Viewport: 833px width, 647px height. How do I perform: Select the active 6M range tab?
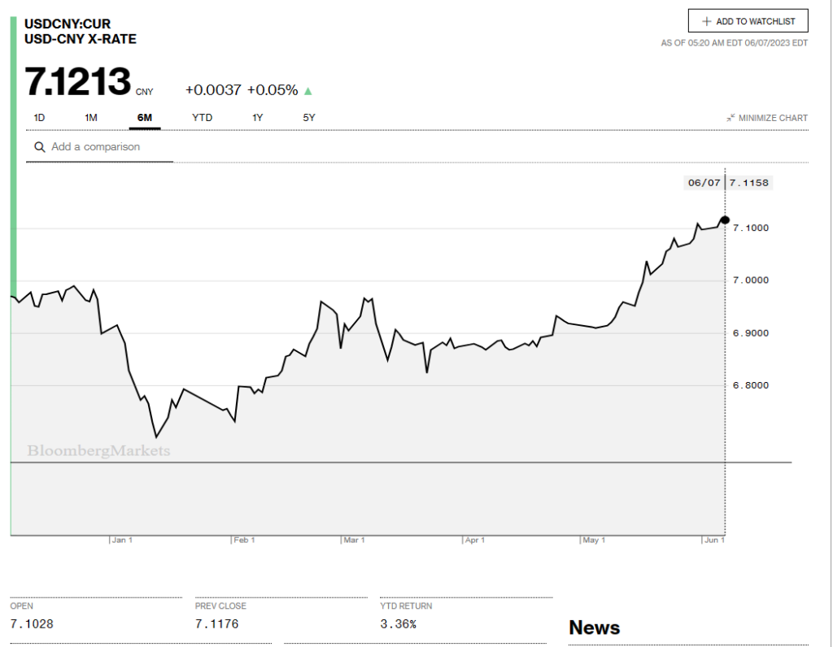click(x=145, y=118)
